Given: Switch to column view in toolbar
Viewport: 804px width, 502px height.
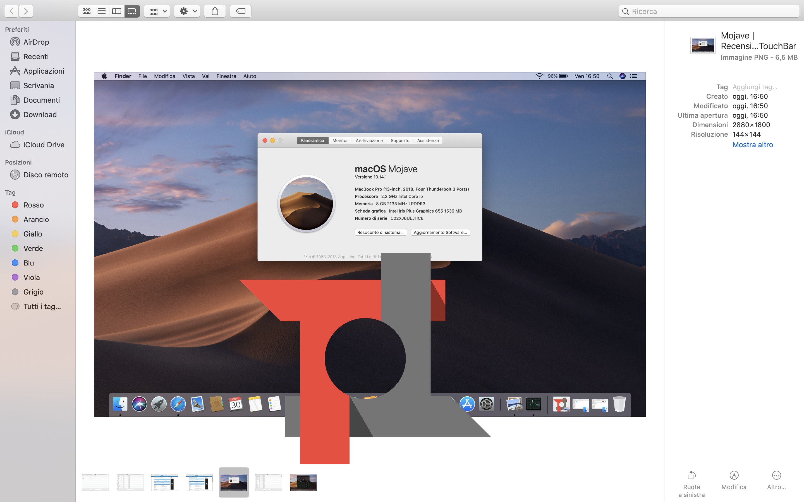Looking at the screenshot, I should [x=117, y=11].
